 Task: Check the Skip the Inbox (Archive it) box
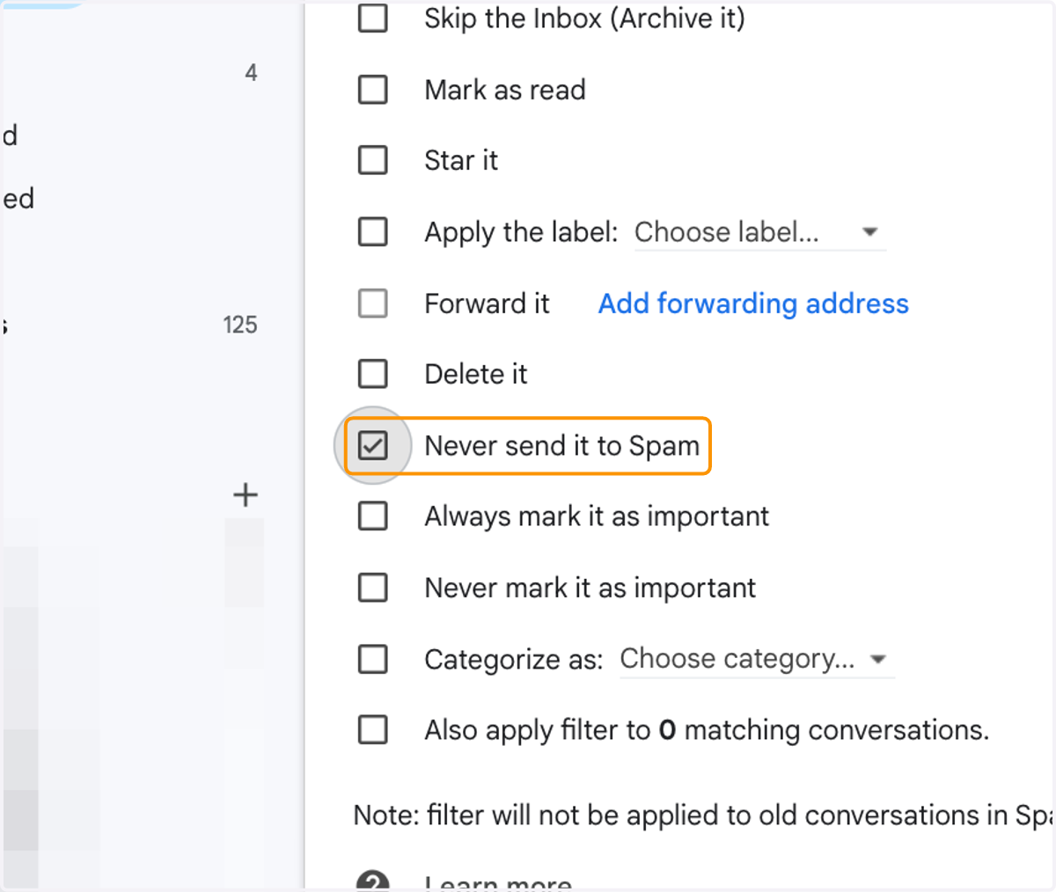tap(373, 18)
